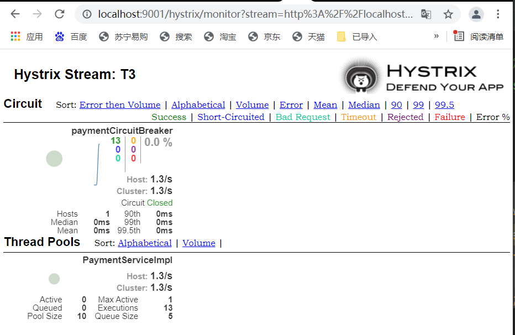Open the 应用 apps grid shortcut

(27, 37)
